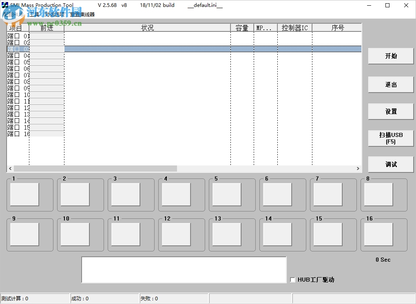Minimize the SMI Mass Production Tool window
The width and height of the screenshot is (416, 304).
coord(369,5)
